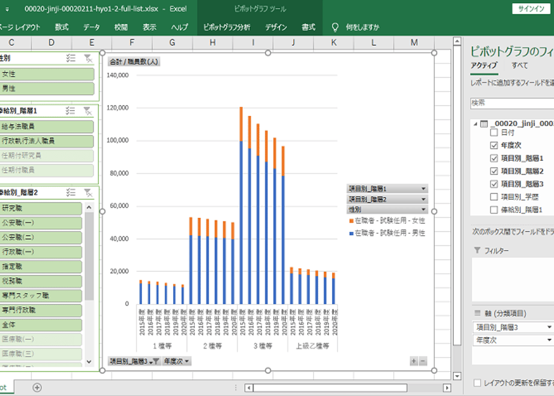Switch to the アクティブ field list tab
The image size is (554, 396).
click(484, 65)
